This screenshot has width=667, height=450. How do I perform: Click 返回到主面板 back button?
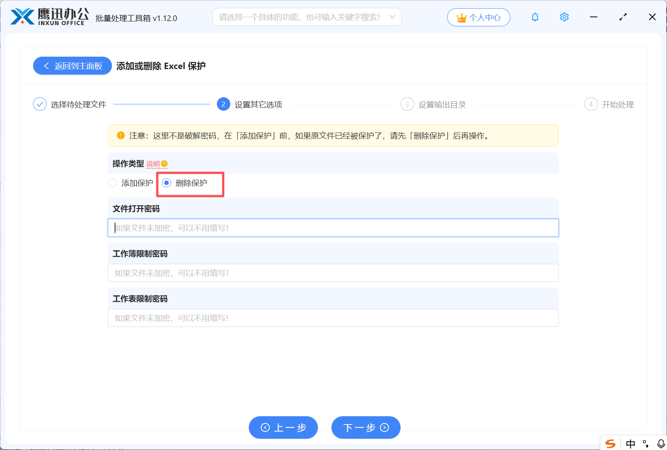point(73,66)
